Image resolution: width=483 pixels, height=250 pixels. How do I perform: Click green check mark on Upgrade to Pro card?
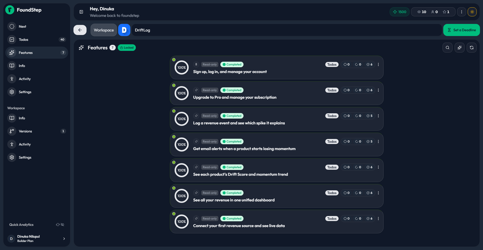click(174, 85)
